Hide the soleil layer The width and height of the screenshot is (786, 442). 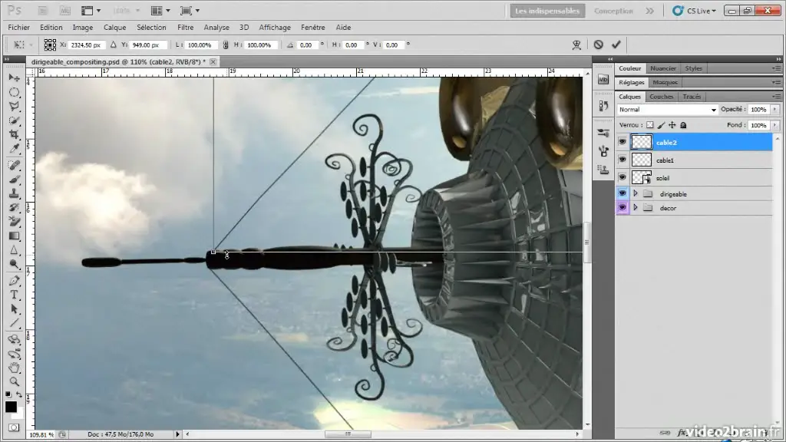click(622, 177)
